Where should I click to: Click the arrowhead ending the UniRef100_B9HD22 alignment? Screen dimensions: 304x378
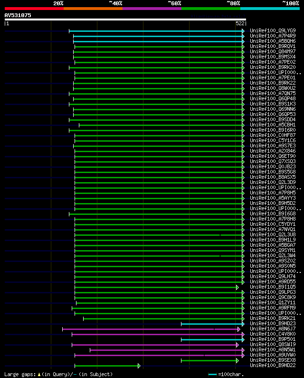(x=139, y=366)
